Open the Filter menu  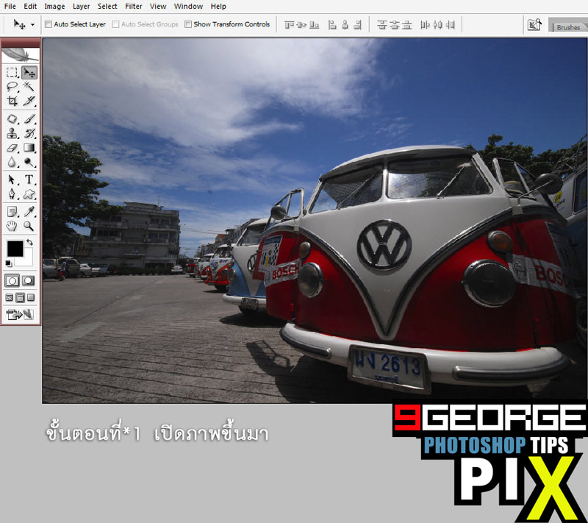point(134,7)
